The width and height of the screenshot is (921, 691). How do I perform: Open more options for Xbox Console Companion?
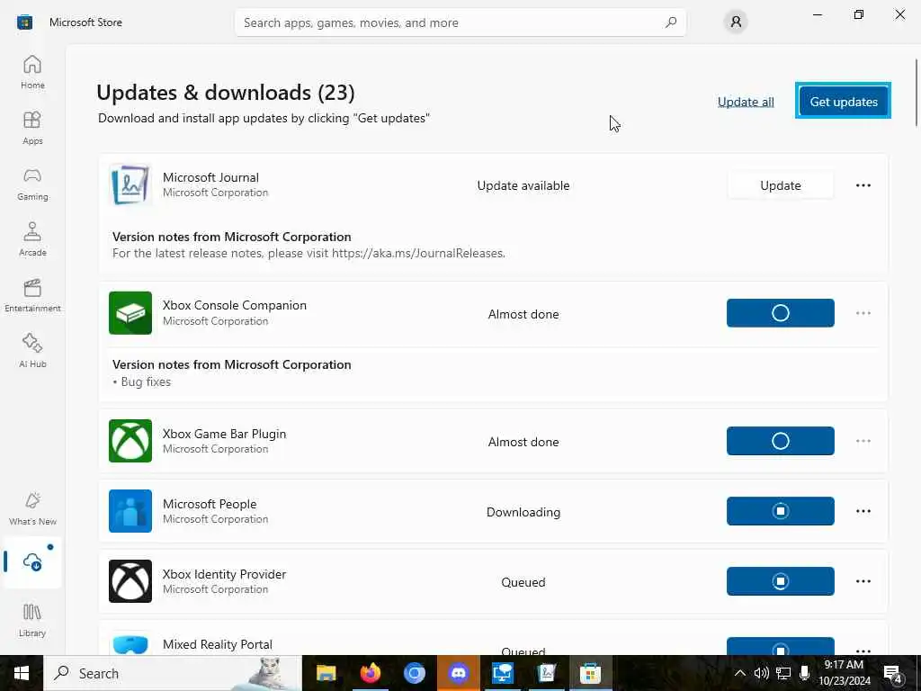pyautogui.click(x=863, y=313)
